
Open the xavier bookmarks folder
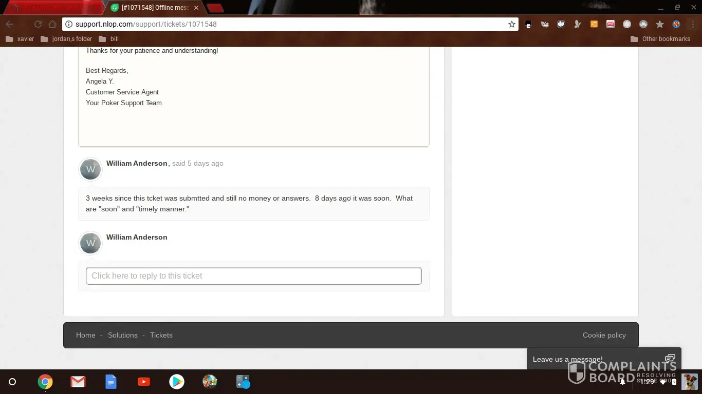tap(20, 38)
